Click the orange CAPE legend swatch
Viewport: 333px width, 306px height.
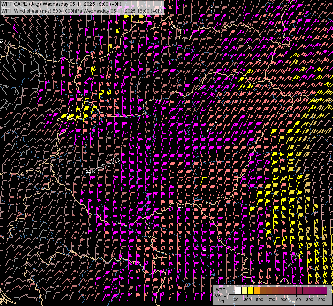pyautogui.click(x=256, y=291)
